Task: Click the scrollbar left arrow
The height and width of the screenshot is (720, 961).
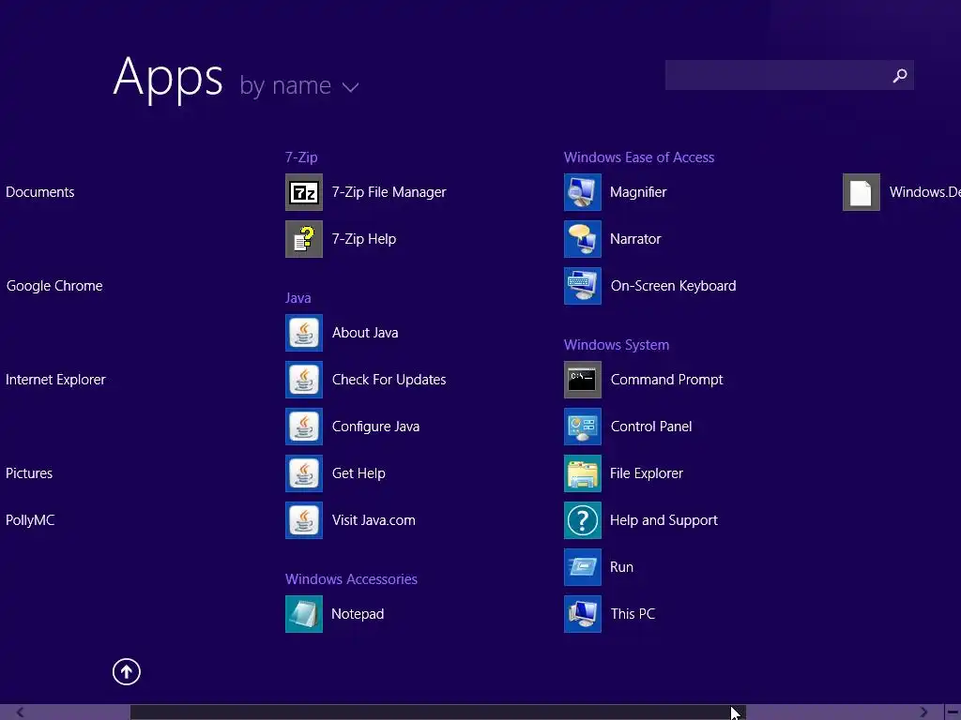Action: 21,712
